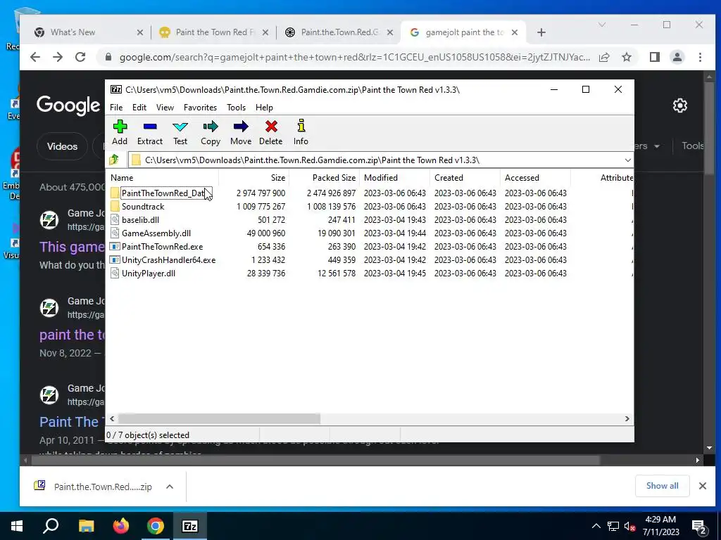
Task: Click the Test toolbar icon
Action: [180, 127]
